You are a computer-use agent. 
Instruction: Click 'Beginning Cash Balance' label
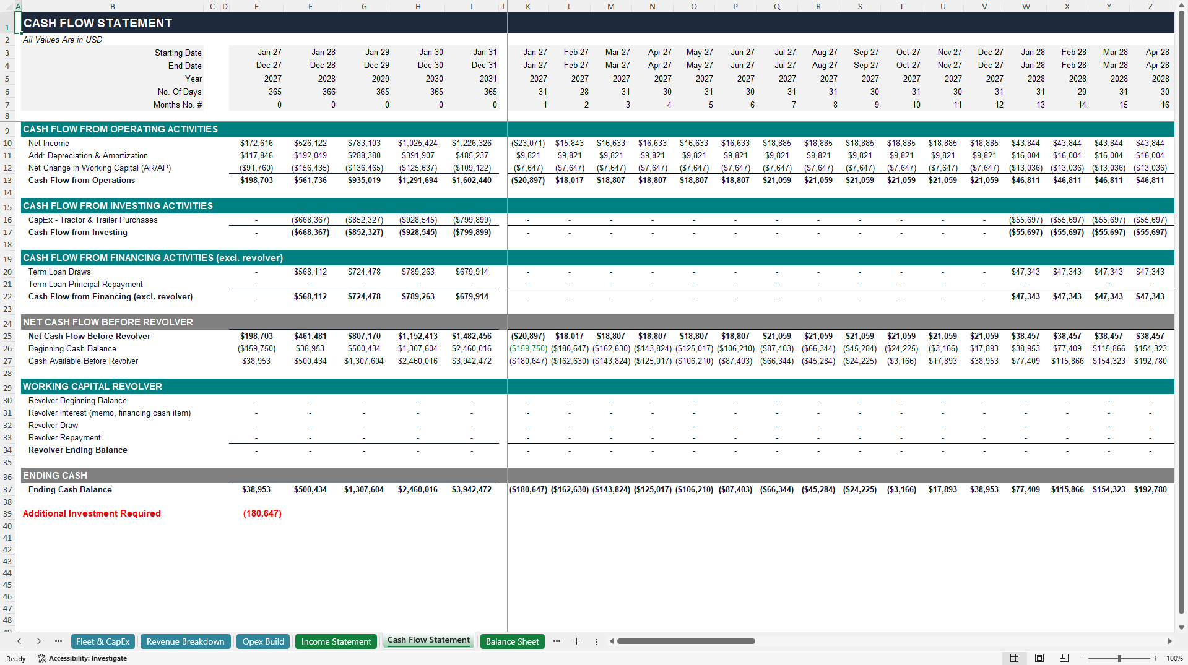coord(72,349)
